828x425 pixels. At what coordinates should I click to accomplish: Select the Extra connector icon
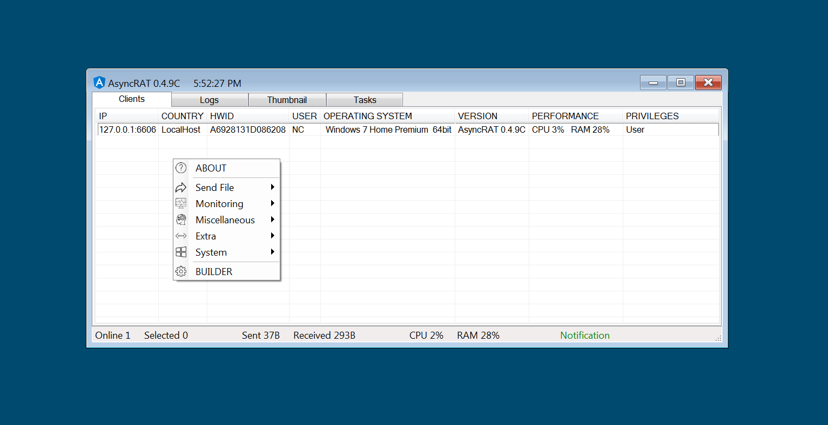pyautogui.click(x=181, y=236)
